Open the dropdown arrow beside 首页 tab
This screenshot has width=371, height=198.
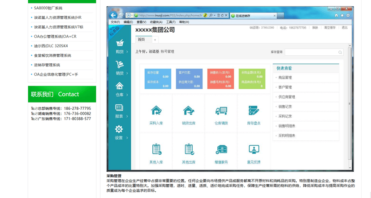(155, 40)
